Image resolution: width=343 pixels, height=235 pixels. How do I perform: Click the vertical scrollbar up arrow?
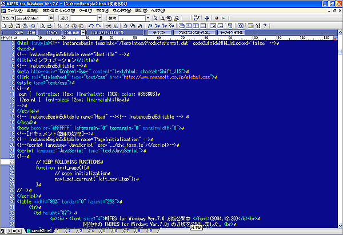[x=340, y=33]
